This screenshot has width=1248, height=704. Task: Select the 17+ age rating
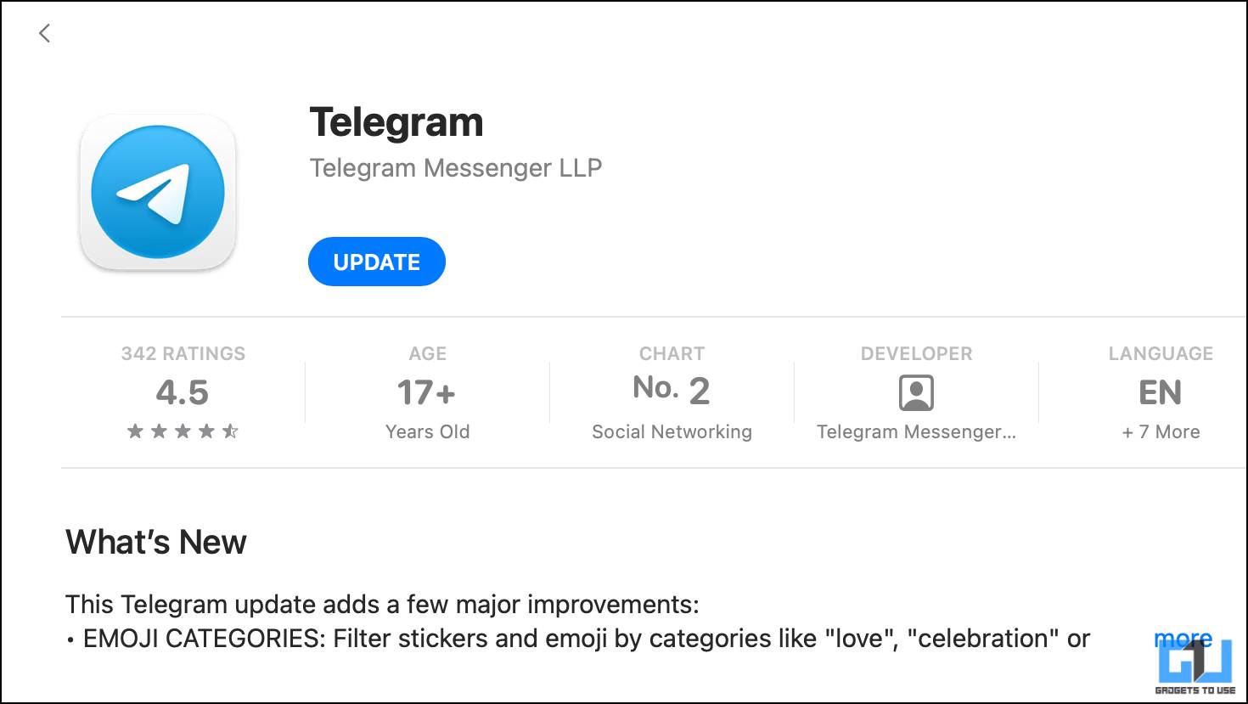(427, 392)
